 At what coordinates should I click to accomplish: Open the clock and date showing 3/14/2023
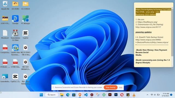[x=165, y=95]
